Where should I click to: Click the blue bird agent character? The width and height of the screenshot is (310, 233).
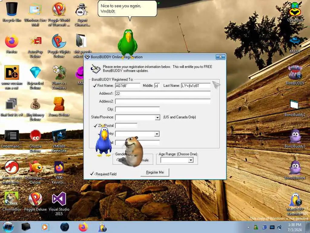[104, 141]
